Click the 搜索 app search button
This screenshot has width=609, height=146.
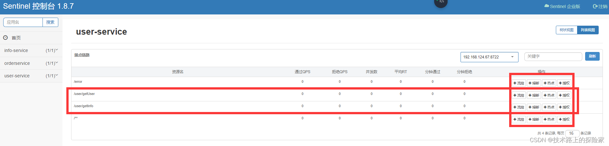(50, 22)
